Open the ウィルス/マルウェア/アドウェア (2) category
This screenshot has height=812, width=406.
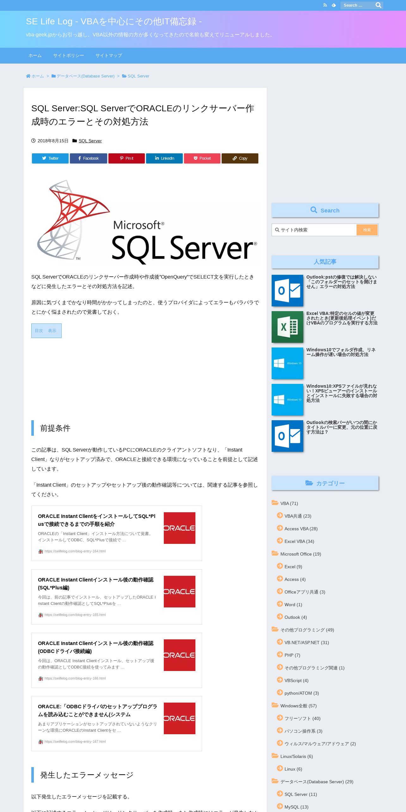(320, 744)
